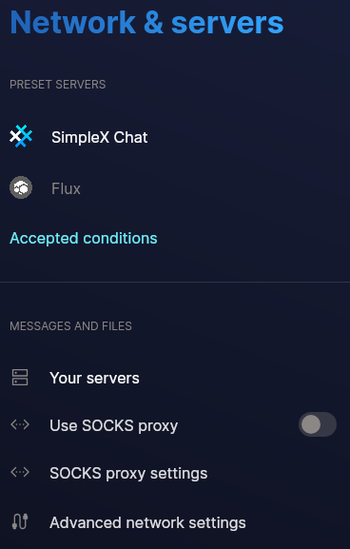Viewport: 350px width, 549px height.
Task: Click the horizontal divider below Accepted conditions
Action: (x=175, y=282)
